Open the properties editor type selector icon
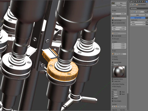 coord(131,2)
